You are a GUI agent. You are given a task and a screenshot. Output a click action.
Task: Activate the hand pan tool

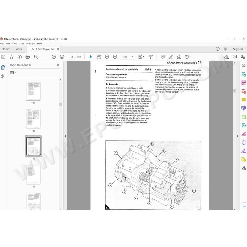click(99, 57)
